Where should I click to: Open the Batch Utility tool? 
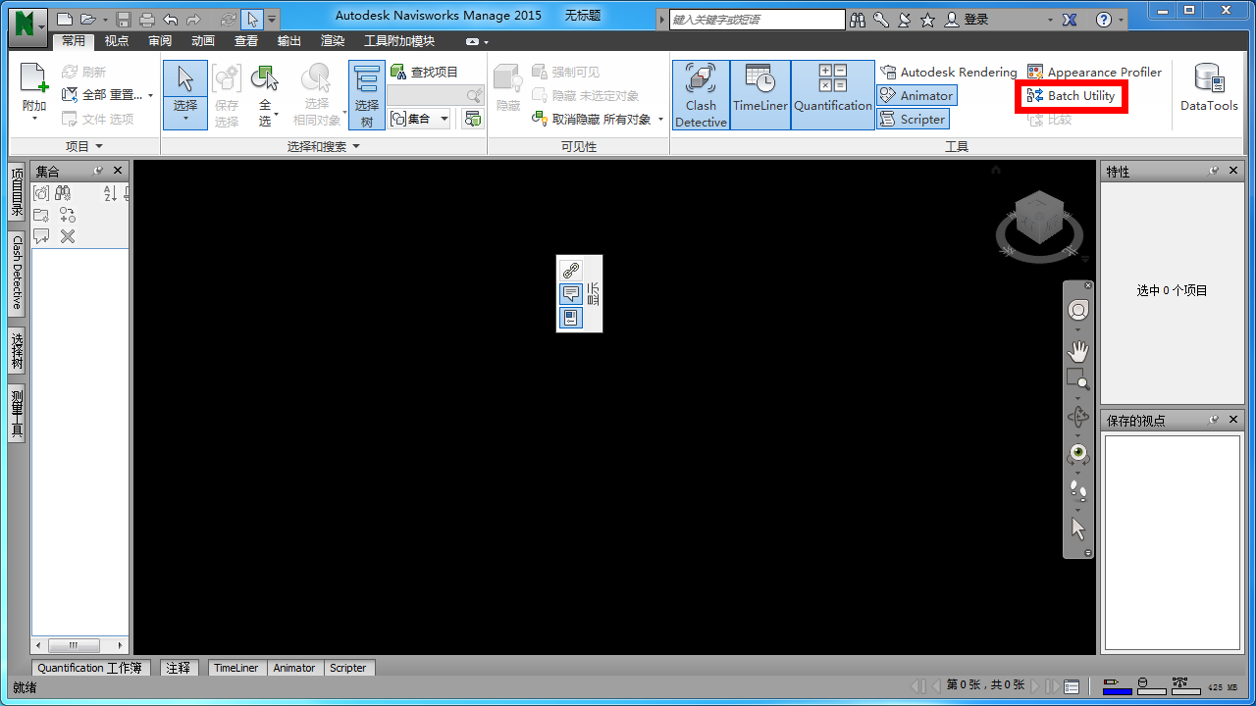(1071, 95)
